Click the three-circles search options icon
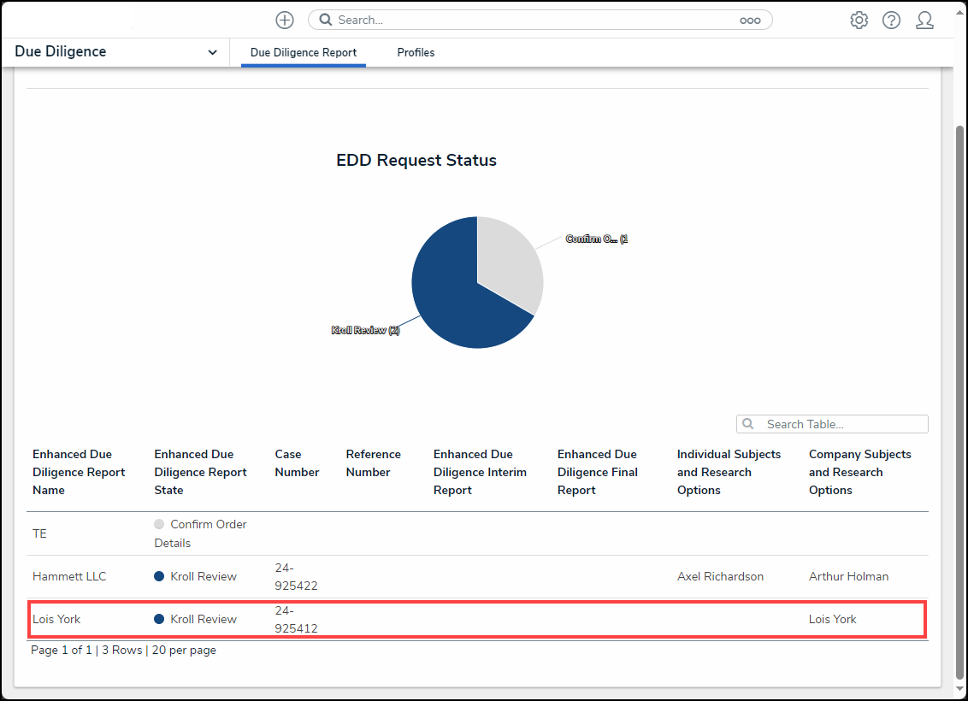 (x=750, y=21)
